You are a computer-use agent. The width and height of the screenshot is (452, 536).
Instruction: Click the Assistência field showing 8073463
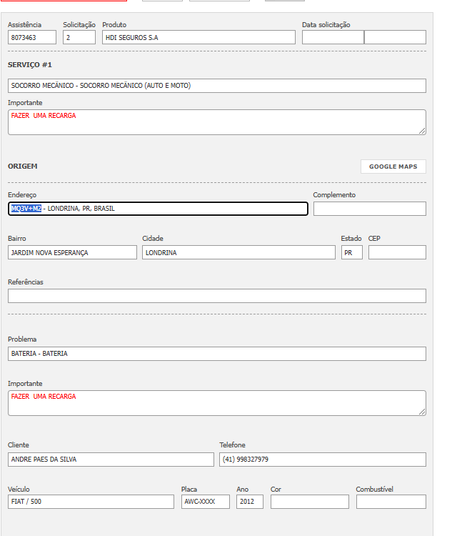click(32, 37)
